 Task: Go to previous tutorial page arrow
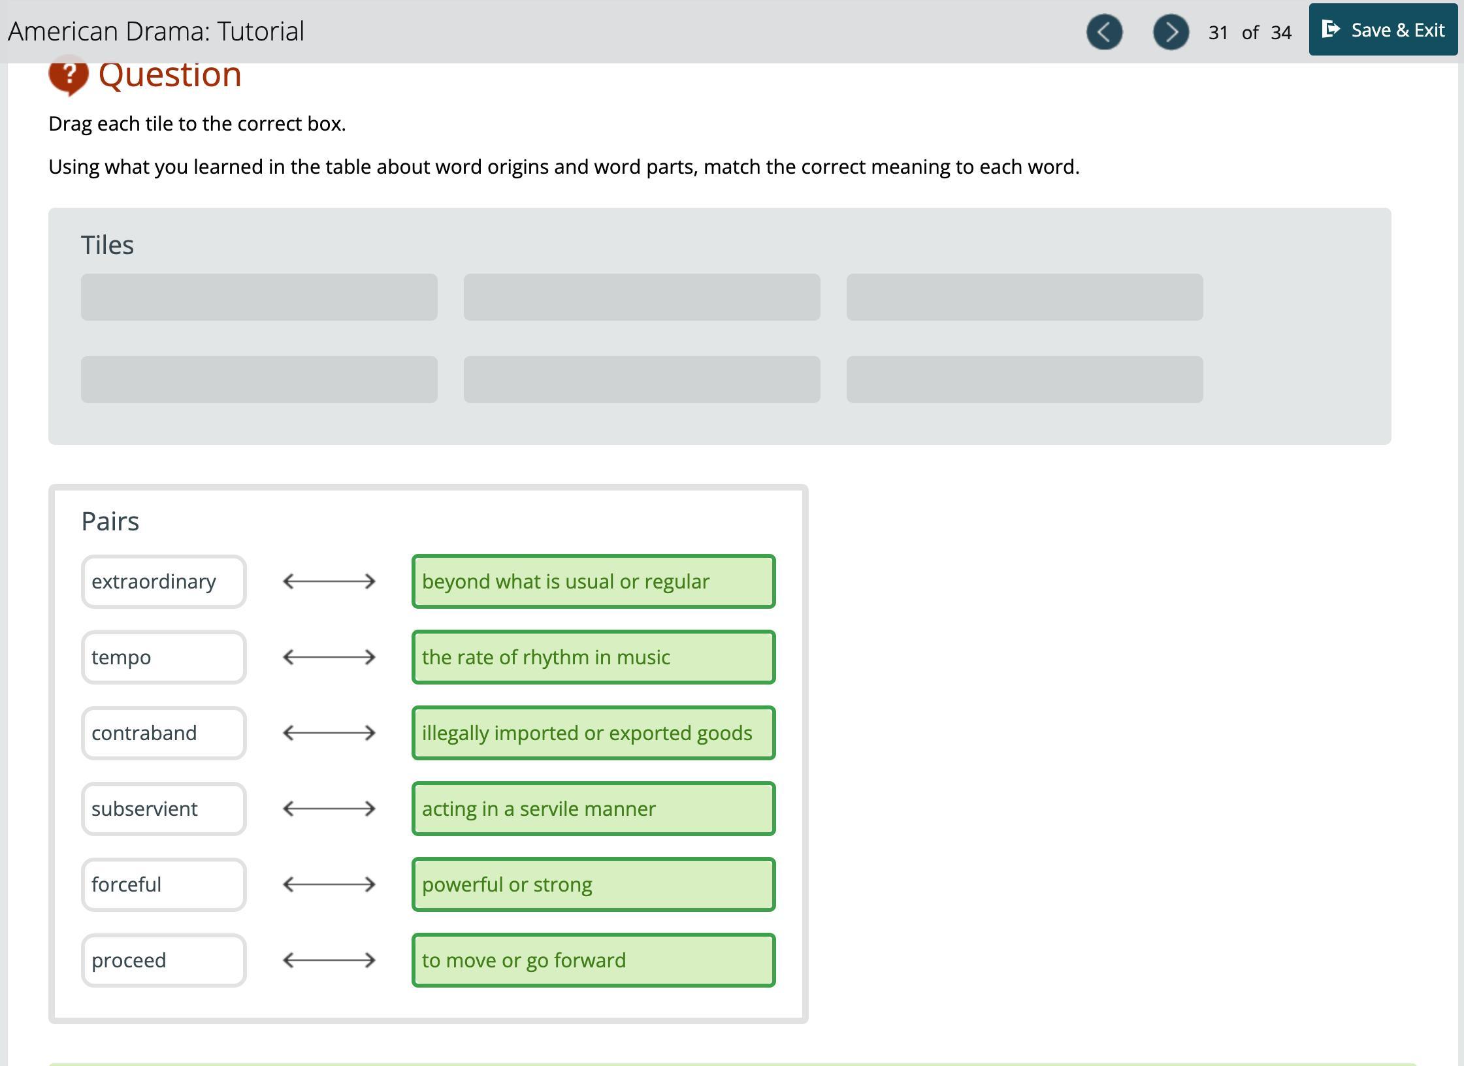coord(1104,32)
